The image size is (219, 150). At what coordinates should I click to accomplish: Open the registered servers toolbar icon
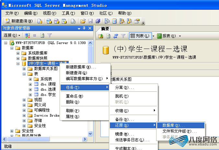pyautogui.click(x=107, y=21)
